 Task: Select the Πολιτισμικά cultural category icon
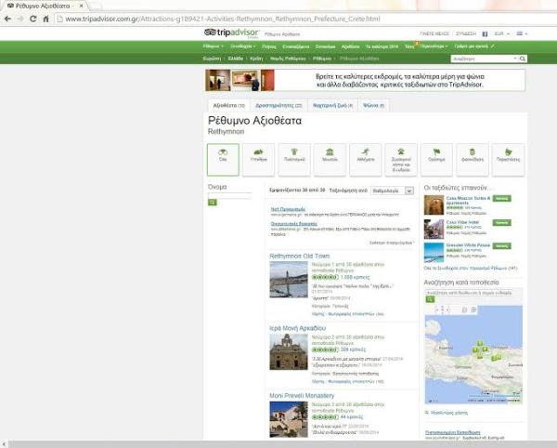click(x=294, y=160)
